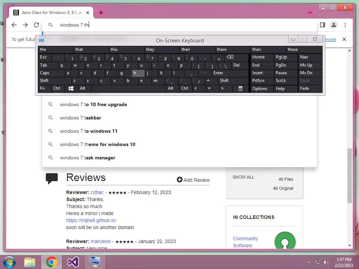
Task: Choose suggestion 'windows 7 task manager'
Action: click(179, 158)
